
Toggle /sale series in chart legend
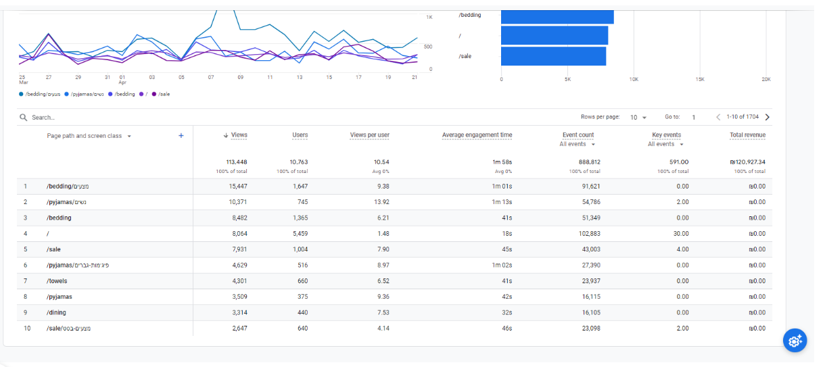(161, 94)
